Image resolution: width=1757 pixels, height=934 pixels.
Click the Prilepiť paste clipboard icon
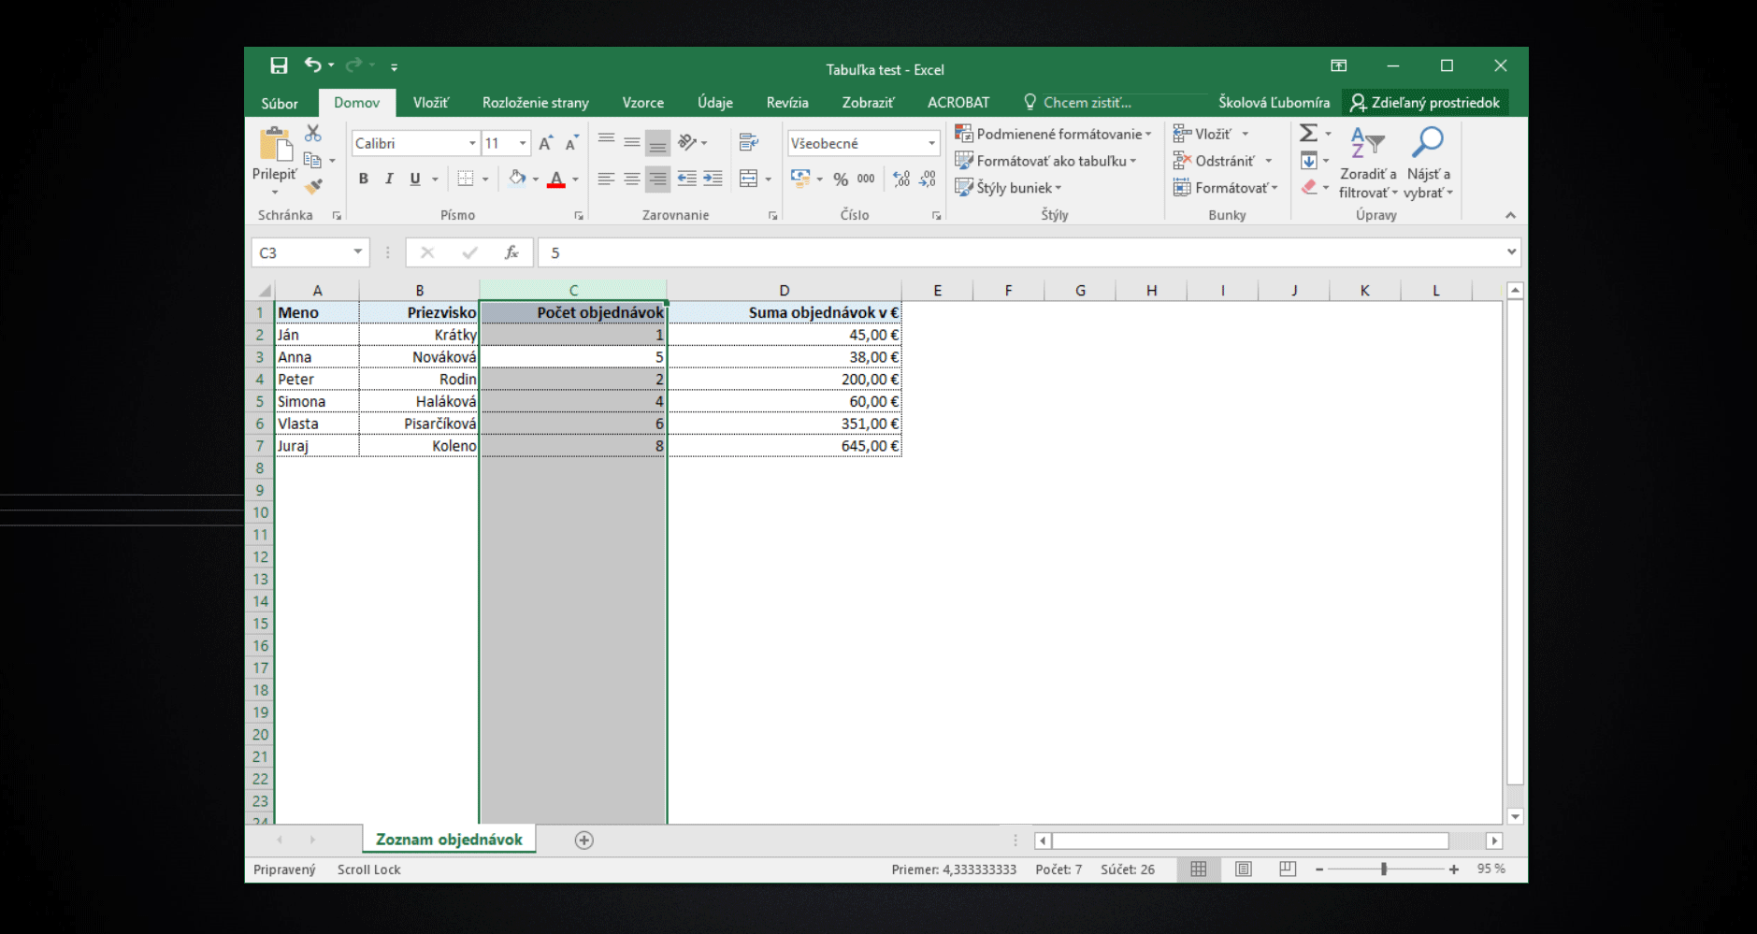pyautogui.click(x=275, y=146)
